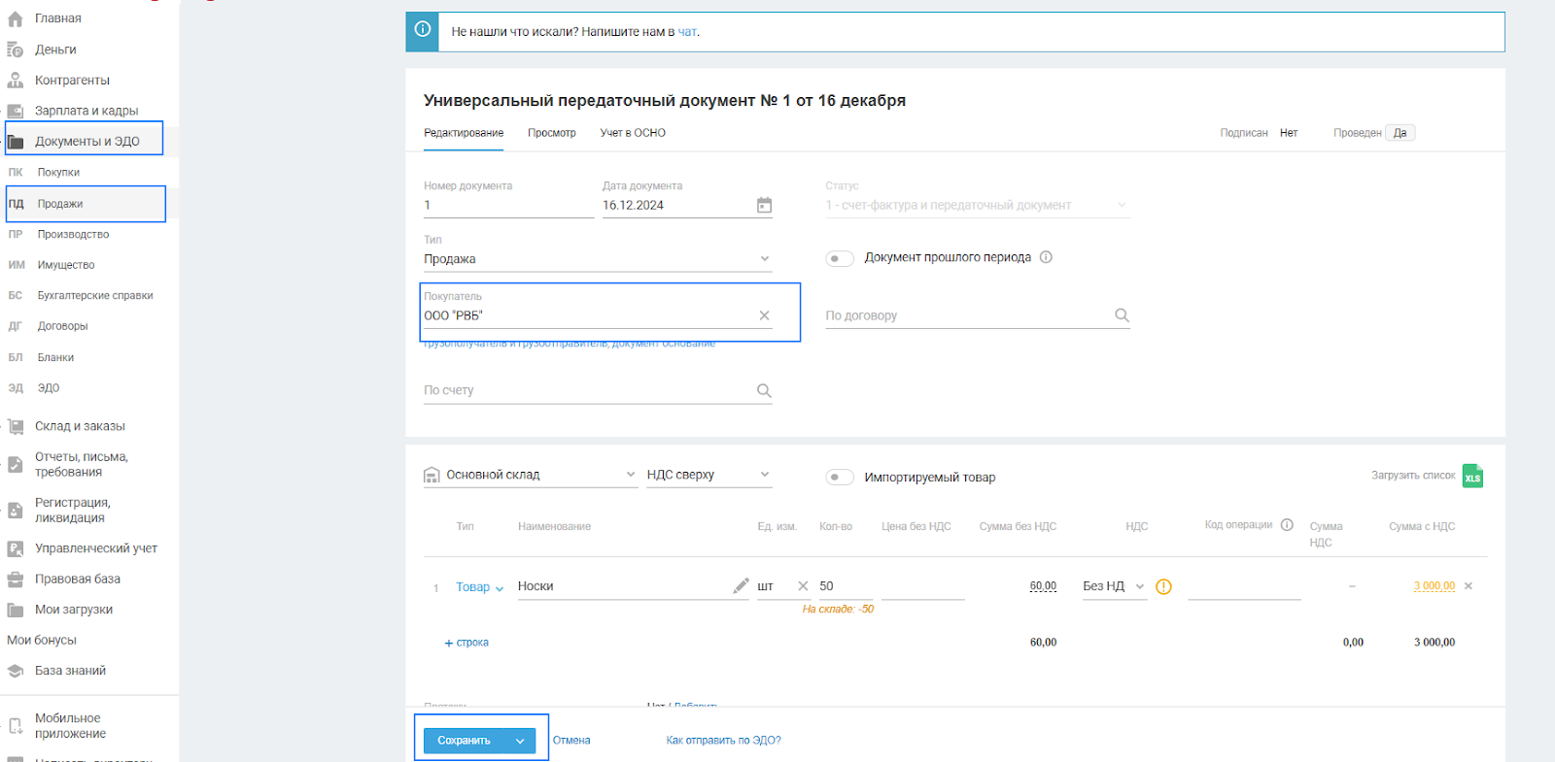This screenshot has width=1555, height=762.
Task: Click the XLS upload list icon
Action: pyautogui.click(x=1472, y=476)
